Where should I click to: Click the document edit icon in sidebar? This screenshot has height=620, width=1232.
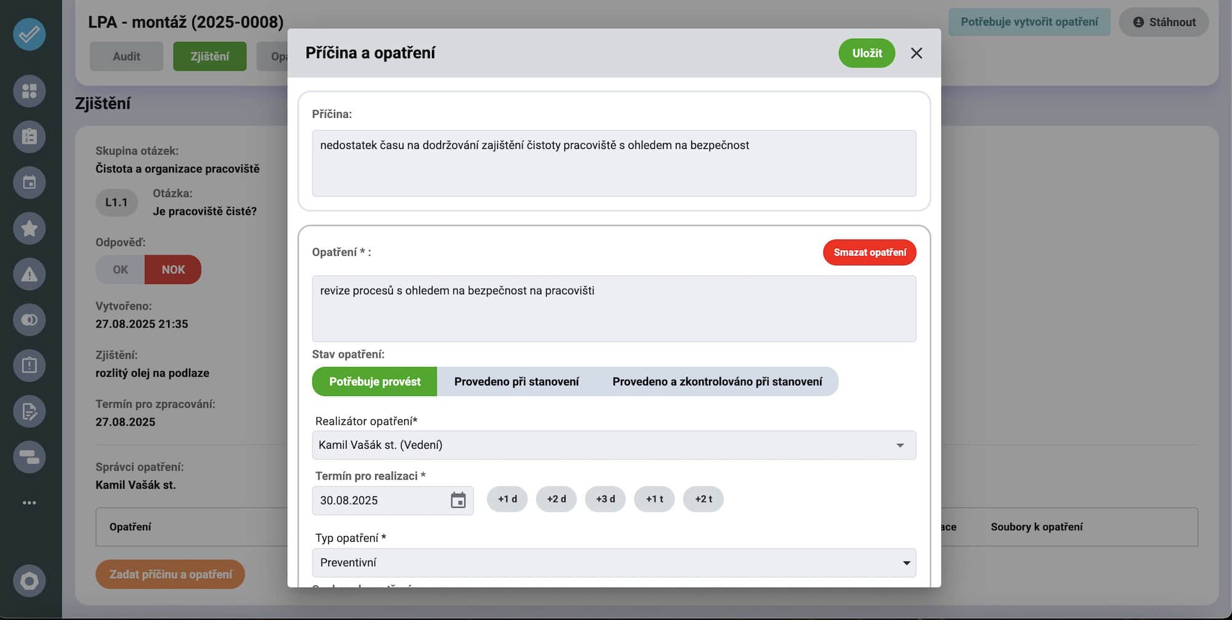point(29,411)
